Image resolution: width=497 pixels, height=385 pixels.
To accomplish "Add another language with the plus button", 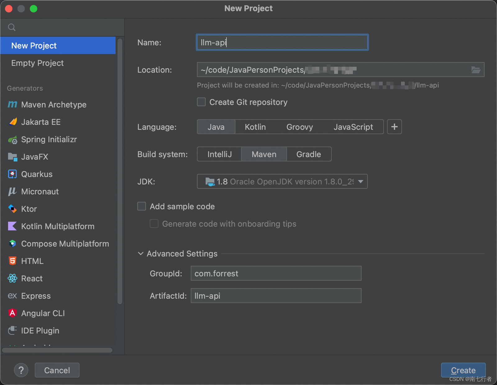I will coord(394,127).
